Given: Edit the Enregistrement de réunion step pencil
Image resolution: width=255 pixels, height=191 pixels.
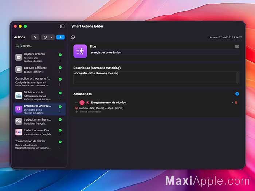Looking at the screenshot, I should click(x=232, y=103).
